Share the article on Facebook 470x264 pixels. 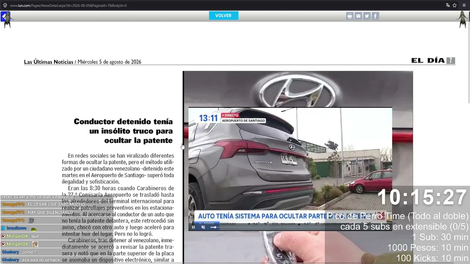(375, 16)
